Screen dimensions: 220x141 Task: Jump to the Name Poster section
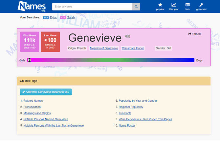[x=127, y=126]
